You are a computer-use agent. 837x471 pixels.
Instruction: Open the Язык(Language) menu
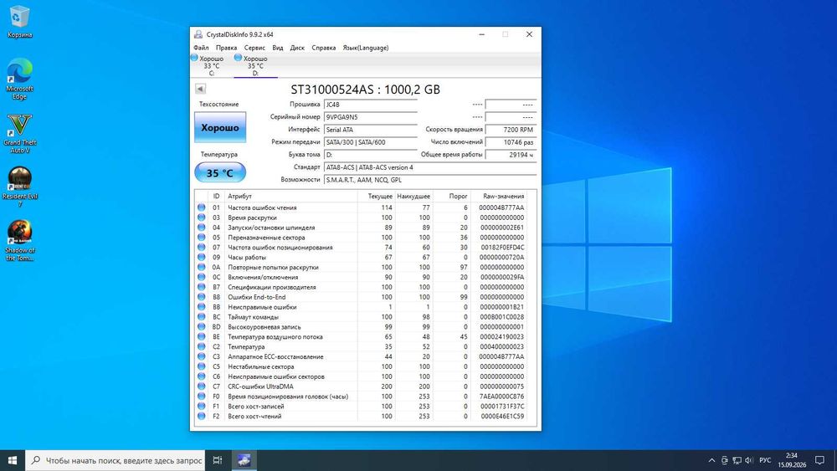(x=366, y=48)
